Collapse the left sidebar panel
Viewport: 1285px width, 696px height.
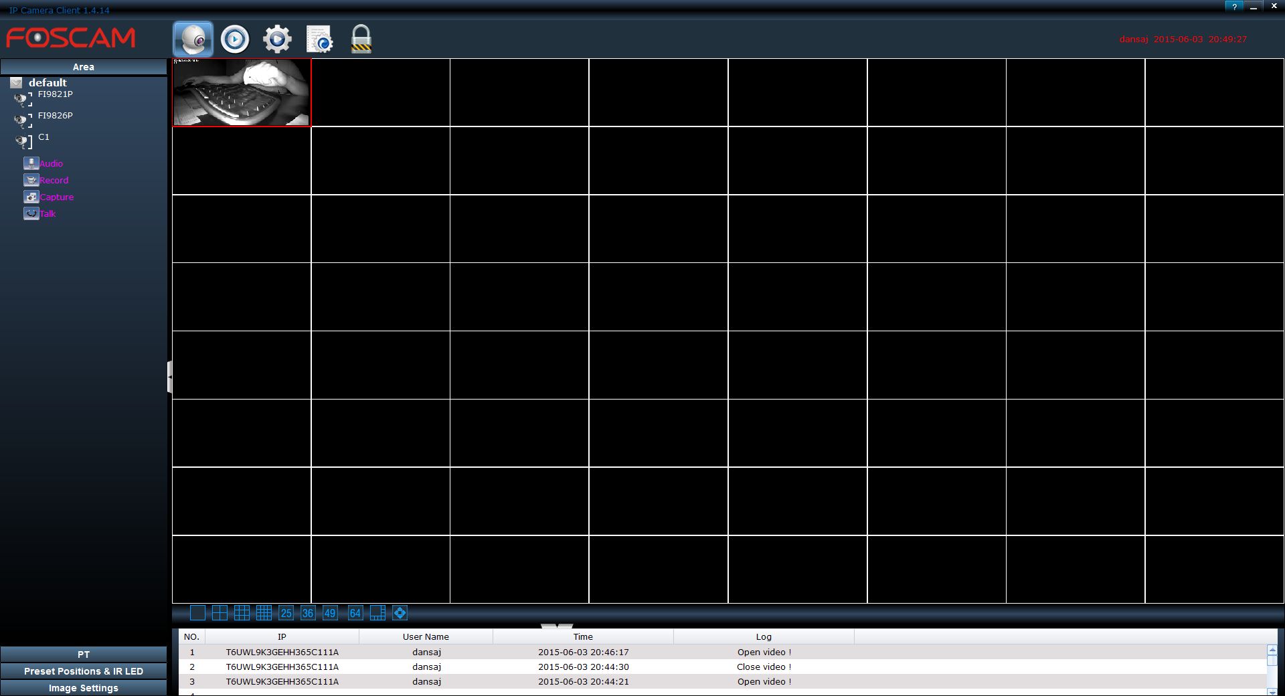tap(169, 377)
